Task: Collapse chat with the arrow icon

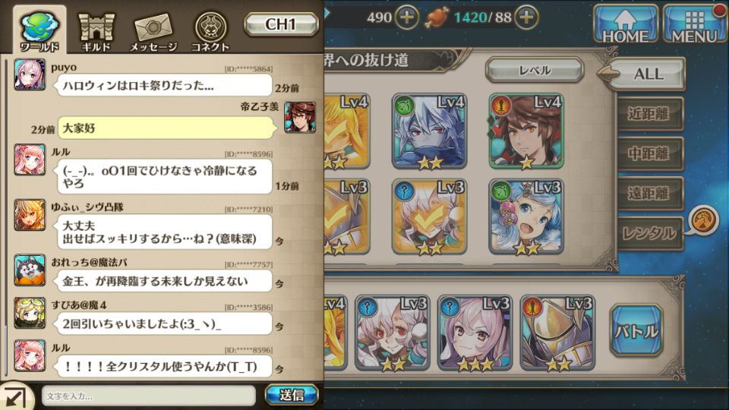Action: [x=16, y=396]
